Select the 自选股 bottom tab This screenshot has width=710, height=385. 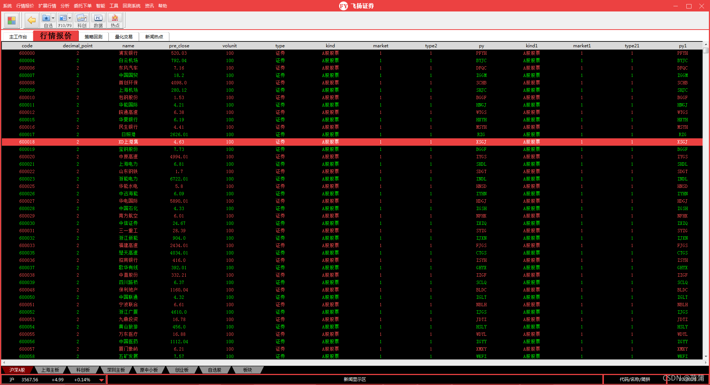pyautogui.click(x=214, y=370)
